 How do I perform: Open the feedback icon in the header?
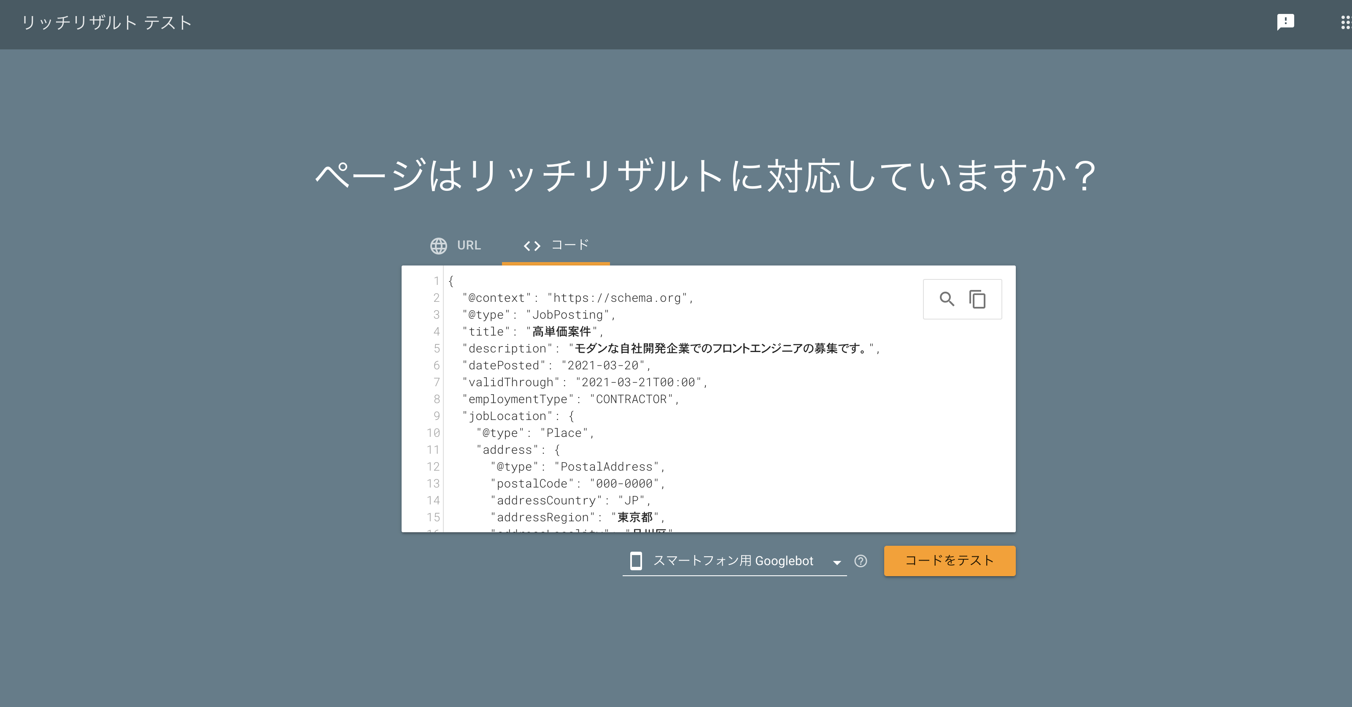click(x=1286, y=22)
